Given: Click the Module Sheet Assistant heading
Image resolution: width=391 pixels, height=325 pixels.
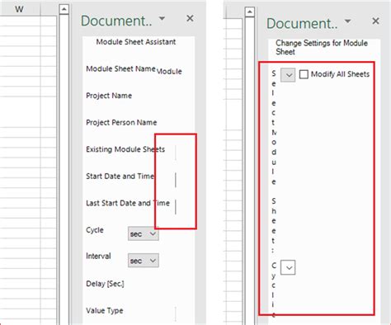Looking at the screenshot, I should click(x=136, y=42).
